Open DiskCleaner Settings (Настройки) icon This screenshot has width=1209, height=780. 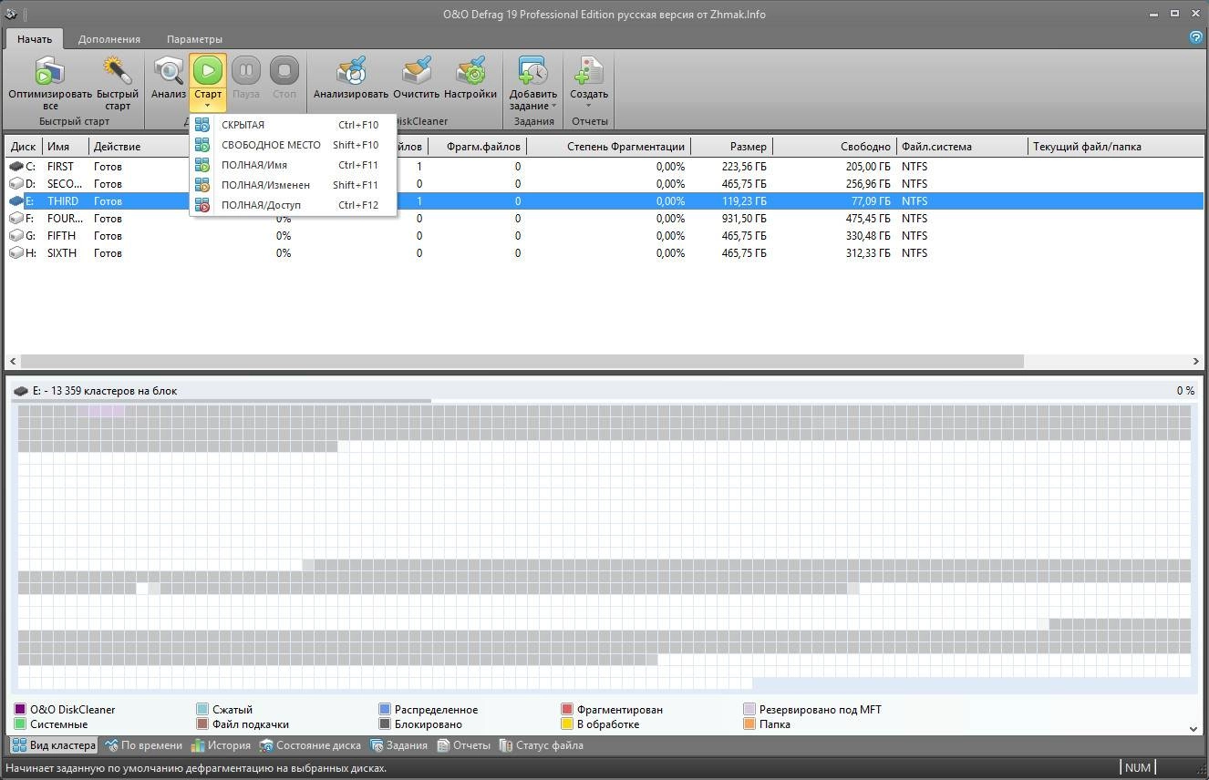point(470,70)
